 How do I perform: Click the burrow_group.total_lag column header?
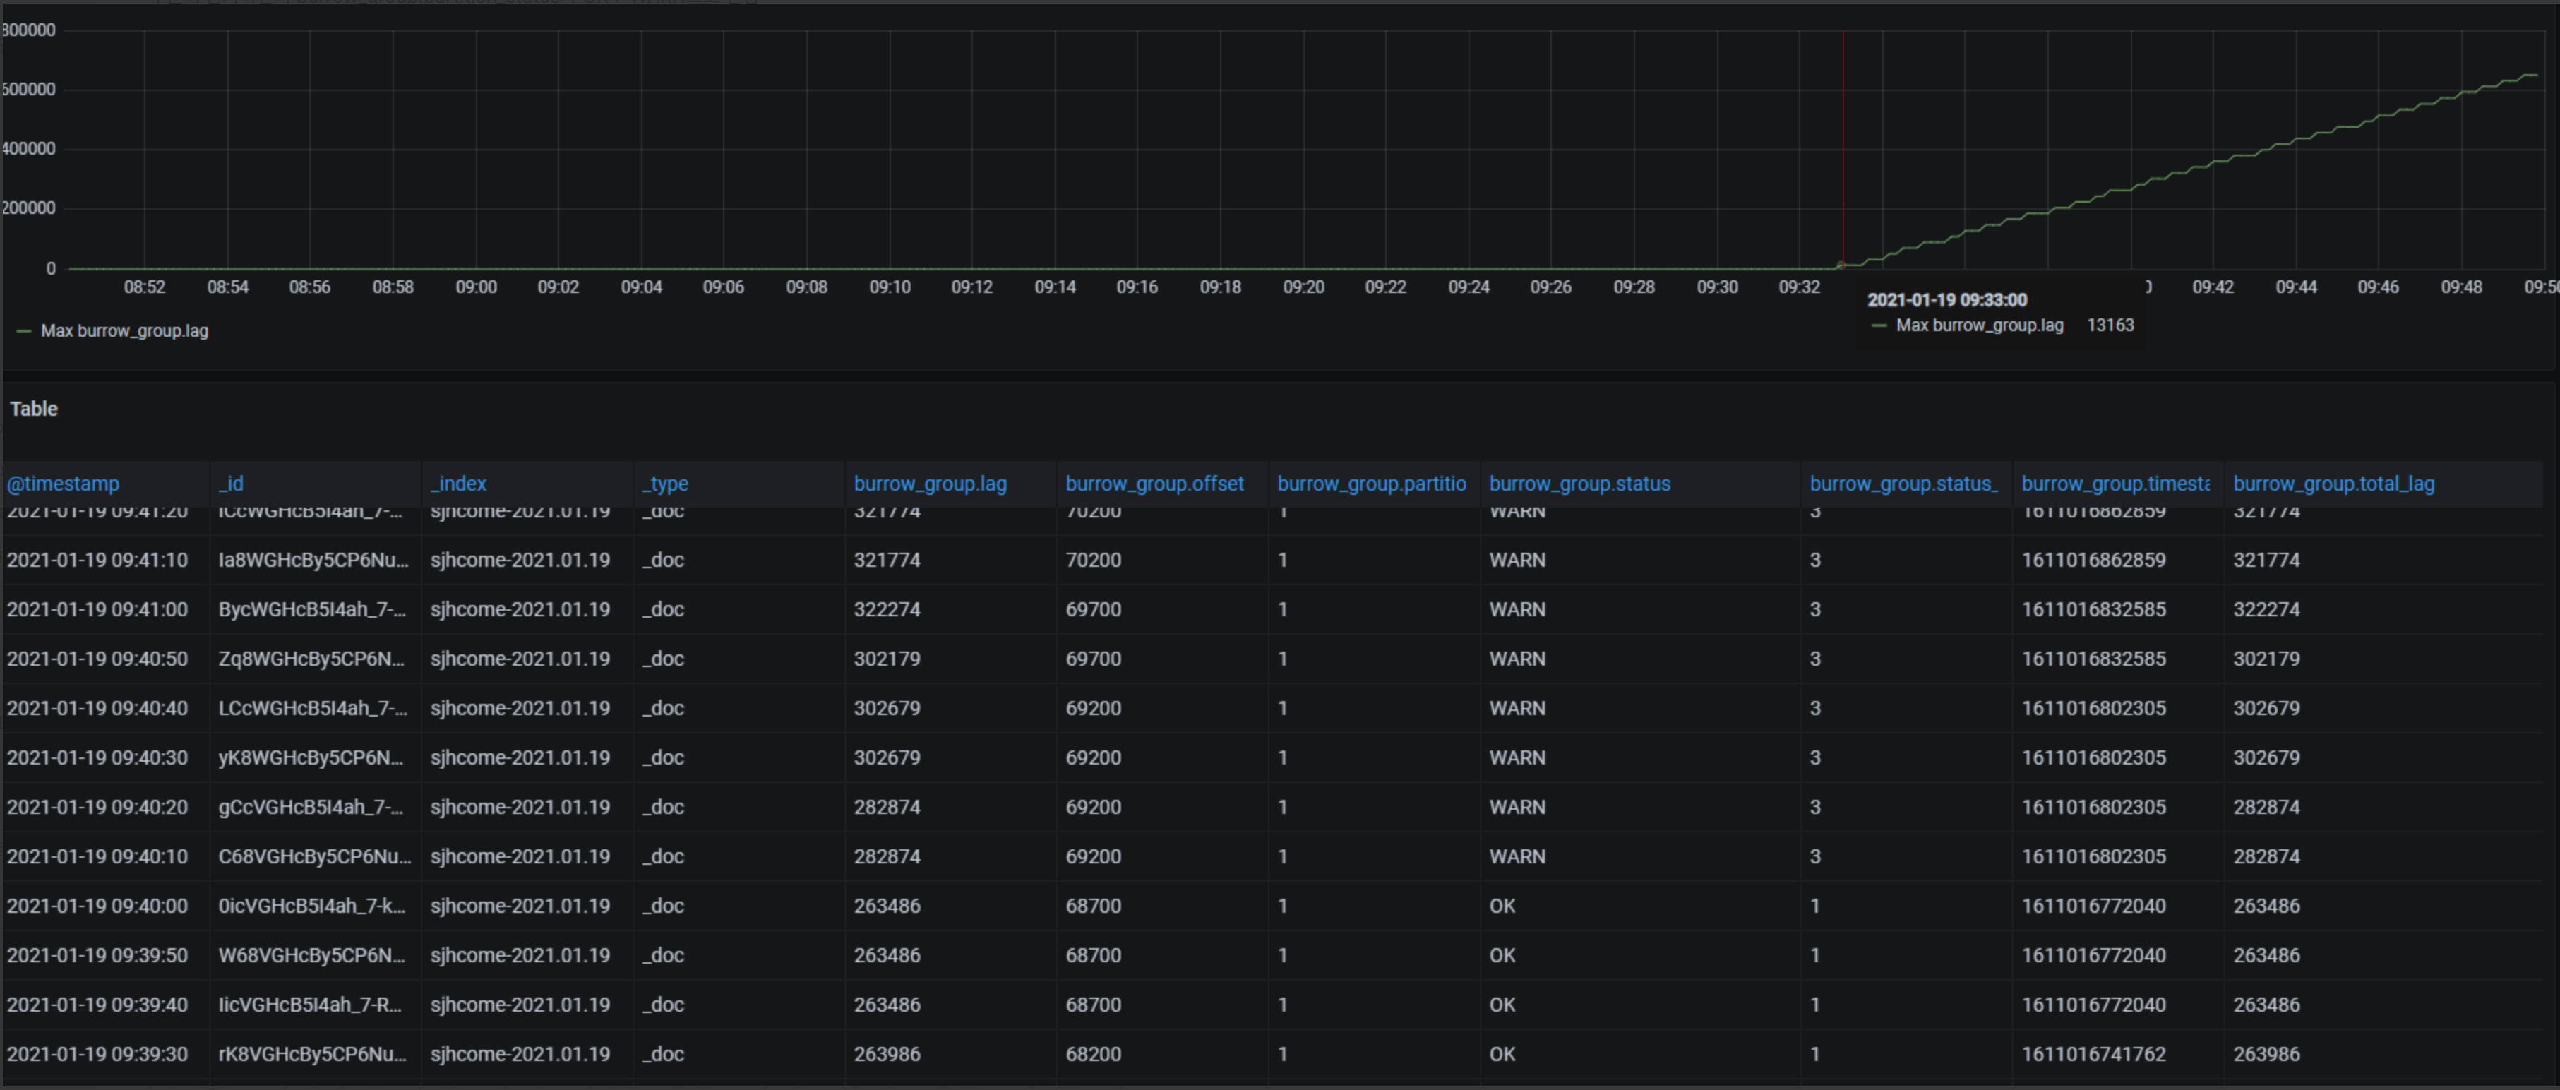click(2333, 484)
